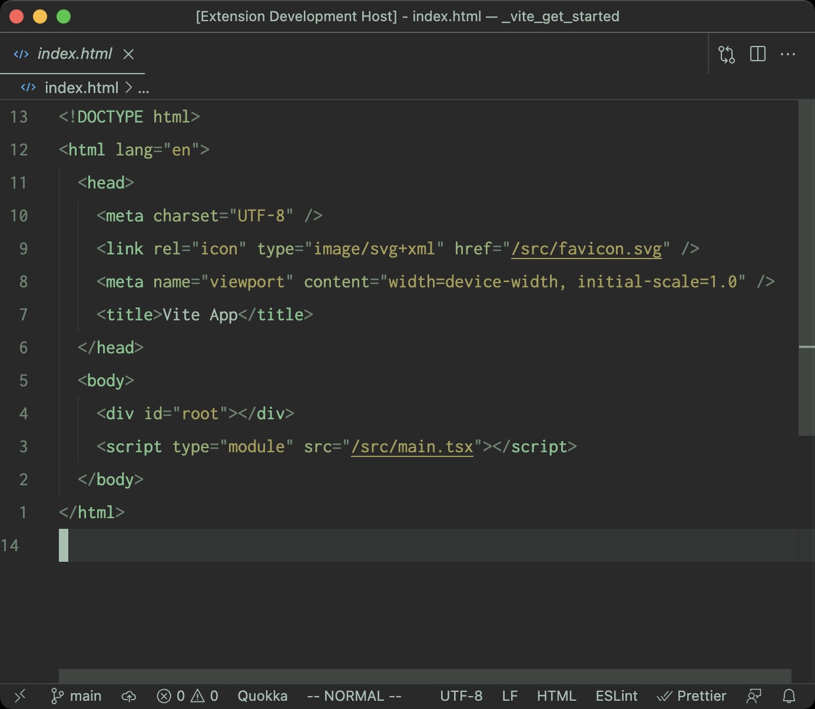Click the html lang="en" tag line
The width and height of the screenshot is (815, 709).
pyautogui.click(x=134, y=150)
